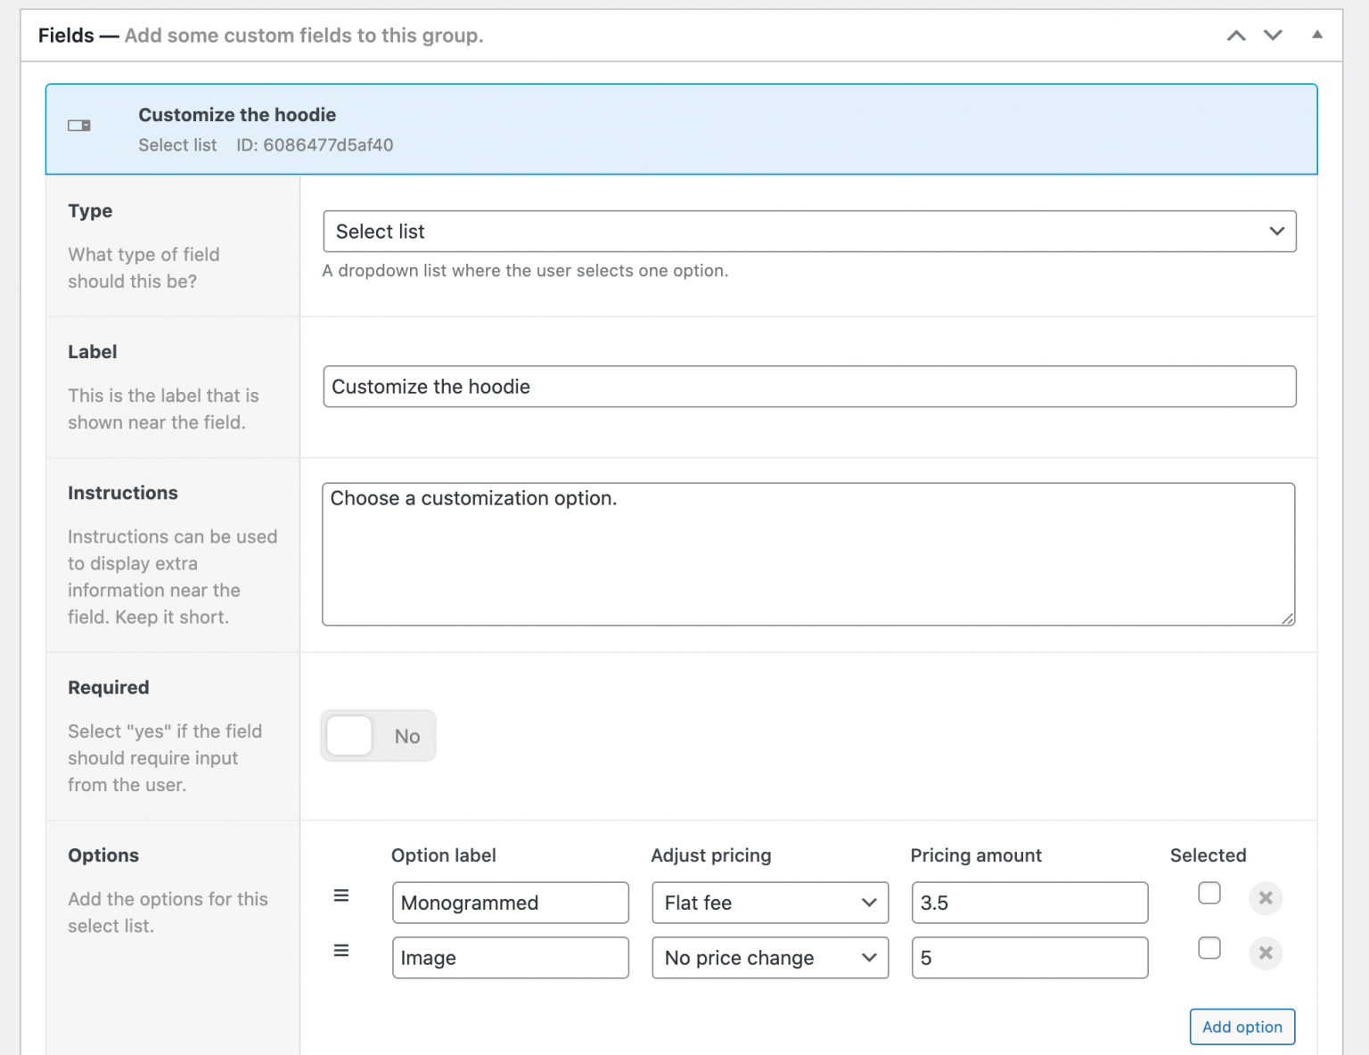This screenshot has width=1369, height=1055.
Task: Toggle the Required switch to Yes
Action: point(348,735)
